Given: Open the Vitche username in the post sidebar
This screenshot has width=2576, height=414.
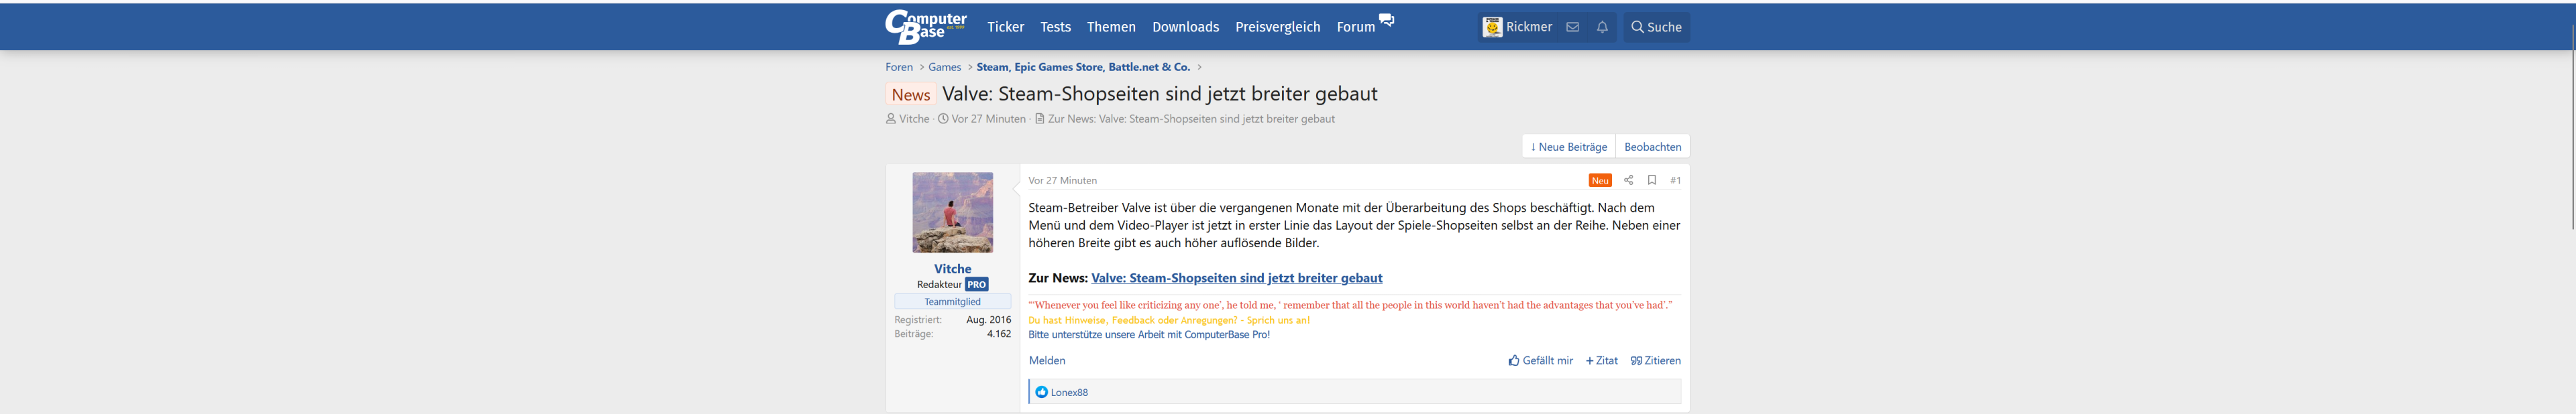Looking at the screenshot, I should [x=952, y=269].
